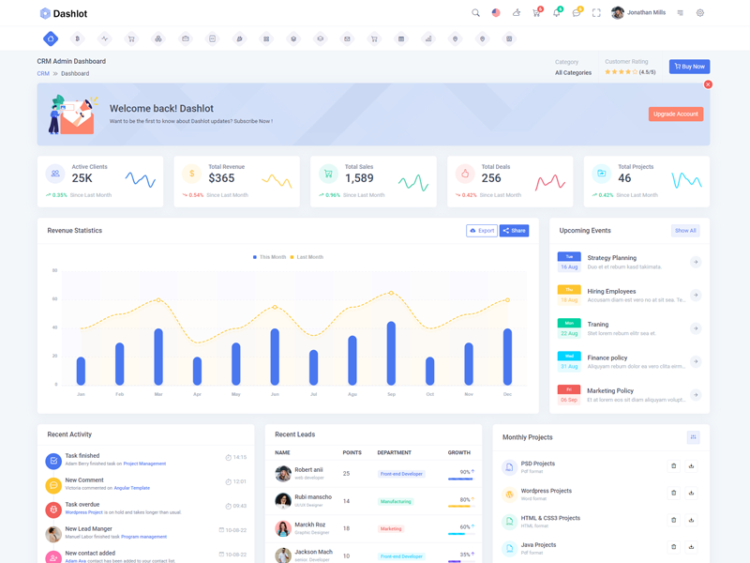Viewport: 750px width, 563px height.
Task: Open the All Categories filter
Action: coord(573,72)
